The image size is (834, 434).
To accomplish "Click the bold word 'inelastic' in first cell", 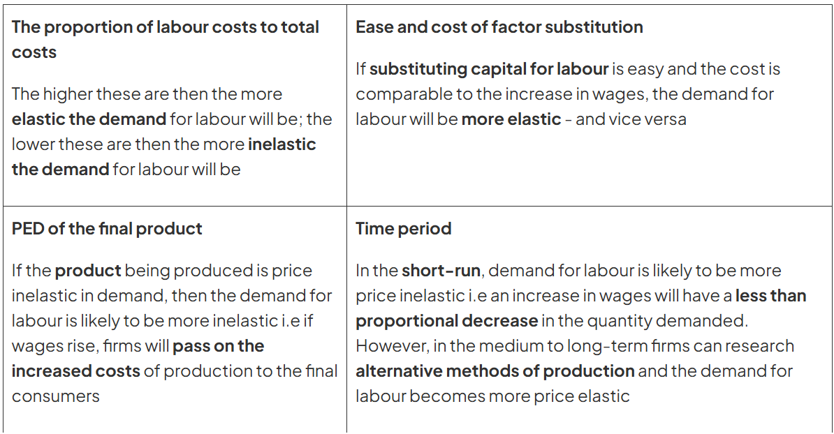I will pos(281,144).
